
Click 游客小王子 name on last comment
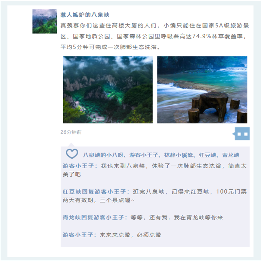[78, 235]
